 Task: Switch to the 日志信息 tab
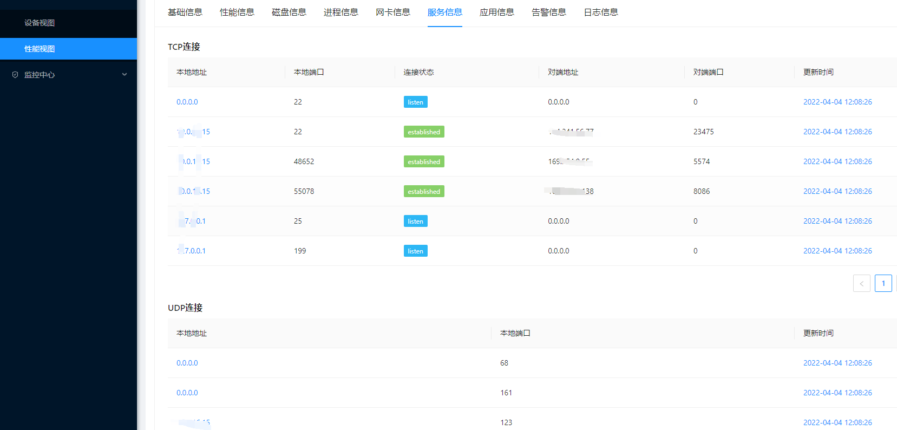pos(601,12)
